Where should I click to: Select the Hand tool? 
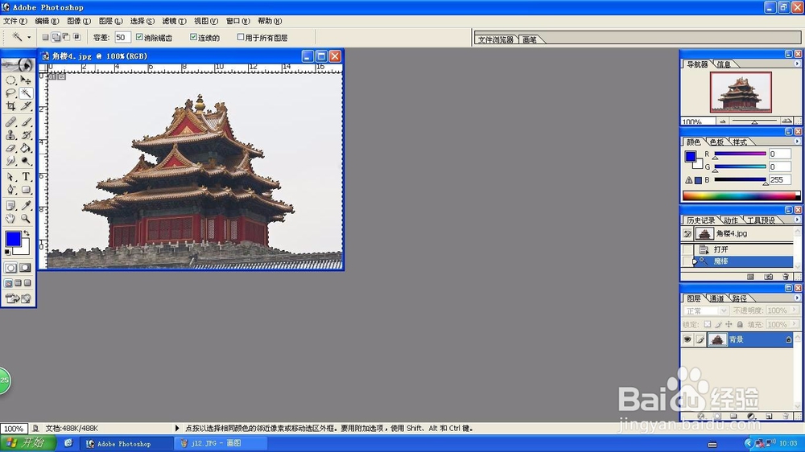tap(10, 219)
